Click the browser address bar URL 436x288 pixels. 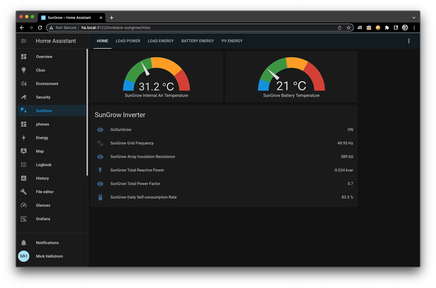116,28
